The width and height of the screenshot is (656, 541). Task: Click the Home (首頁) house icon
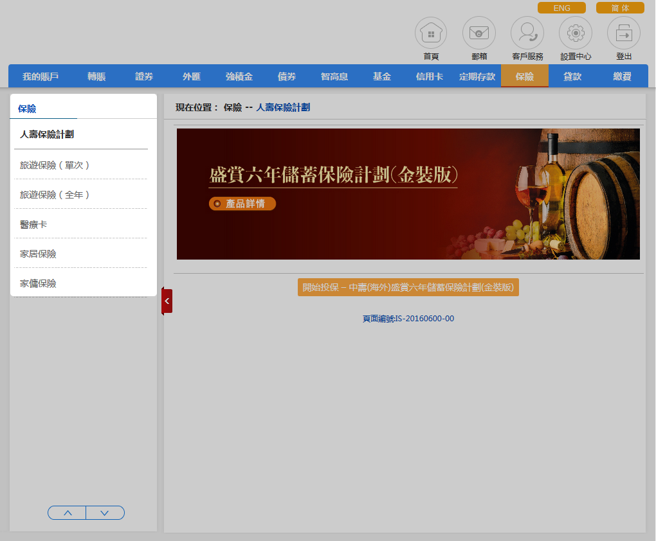pyautogui.click(x=430, y=33)
